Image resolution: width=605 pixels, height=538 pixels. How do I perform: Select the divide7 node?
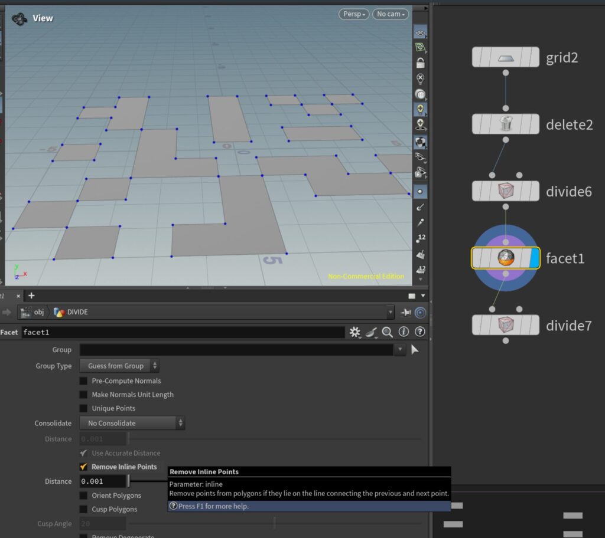(x=505, y=325)
